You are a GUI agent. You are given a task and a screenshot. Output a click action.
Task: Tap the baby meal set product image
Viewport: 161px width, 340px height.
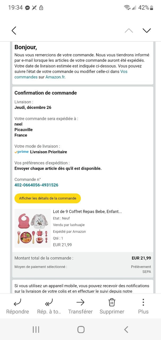tap(32, 228)
